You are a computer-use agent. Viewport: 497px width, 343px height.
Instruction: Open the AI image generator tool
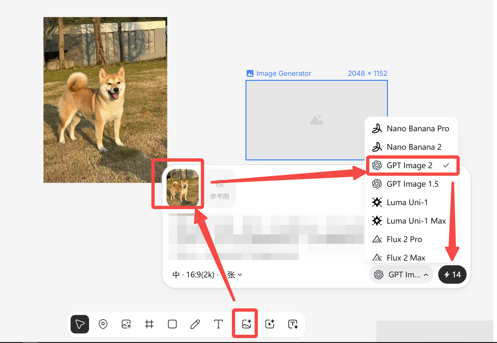(x=246, y=324)
